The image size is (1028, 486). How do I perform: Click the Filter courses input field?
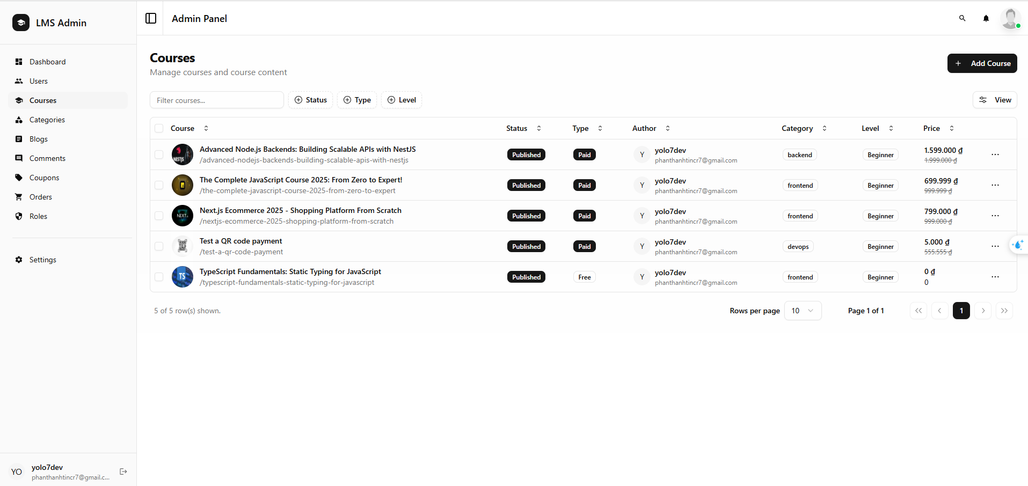[216, 100]
